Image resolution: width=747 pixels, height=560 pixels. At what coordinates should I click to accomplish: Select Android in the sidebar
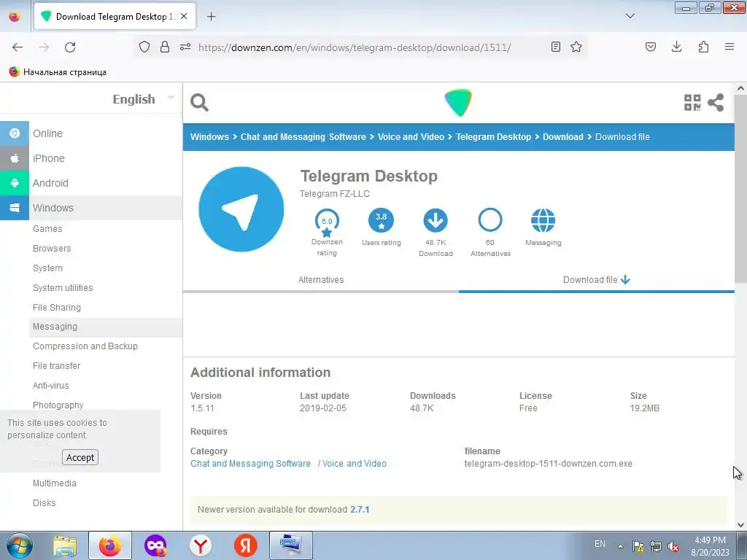point(50,183)
